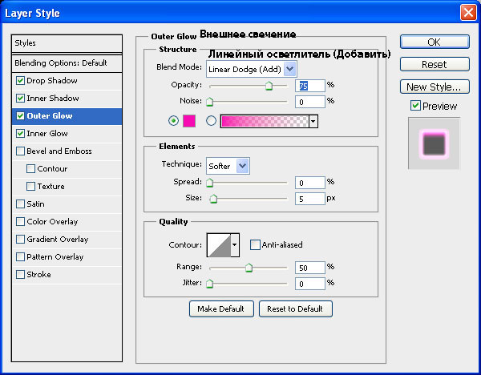Open Drop Shadow settings label
Screen dimensions: 481x375
click(52, 81)
